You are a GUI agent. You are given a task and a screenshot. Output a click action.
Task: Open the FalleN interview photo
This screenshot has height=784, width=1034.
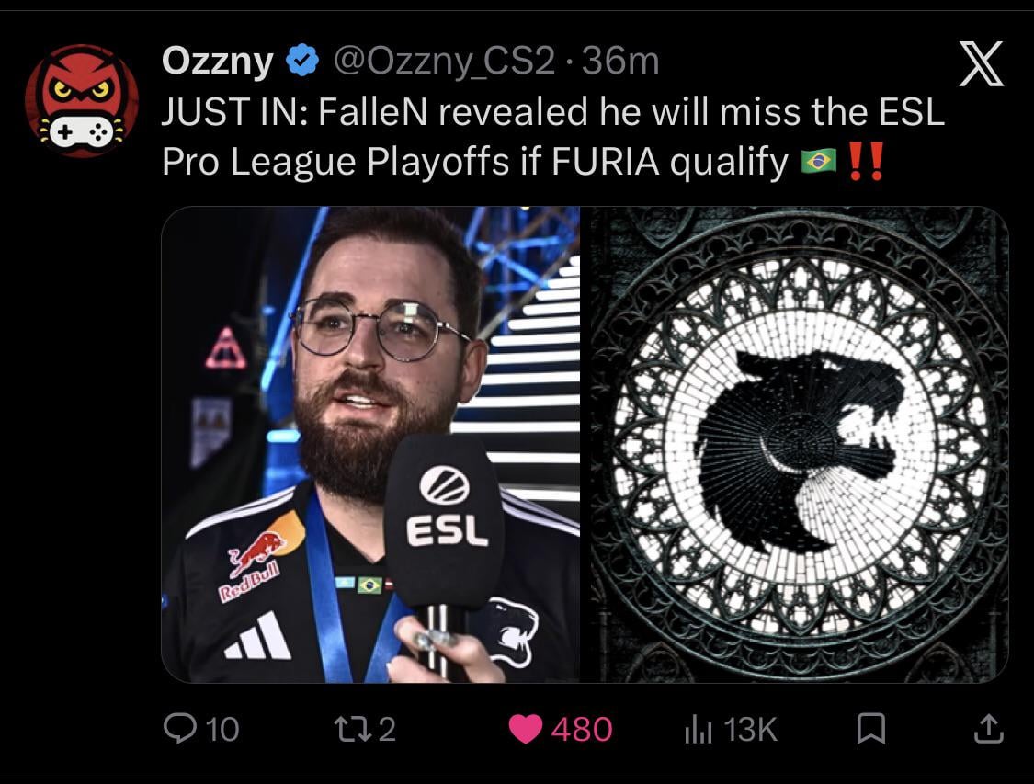(x=370, y=445)
